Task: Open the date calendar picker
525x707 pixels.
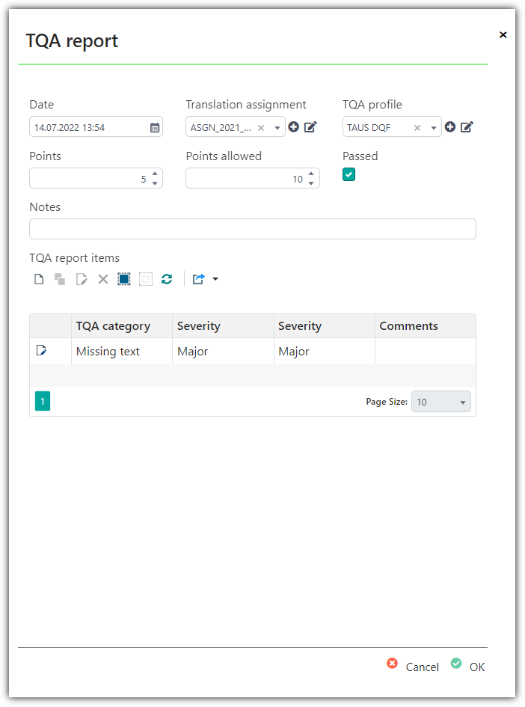Action: (x=155, y=128)
